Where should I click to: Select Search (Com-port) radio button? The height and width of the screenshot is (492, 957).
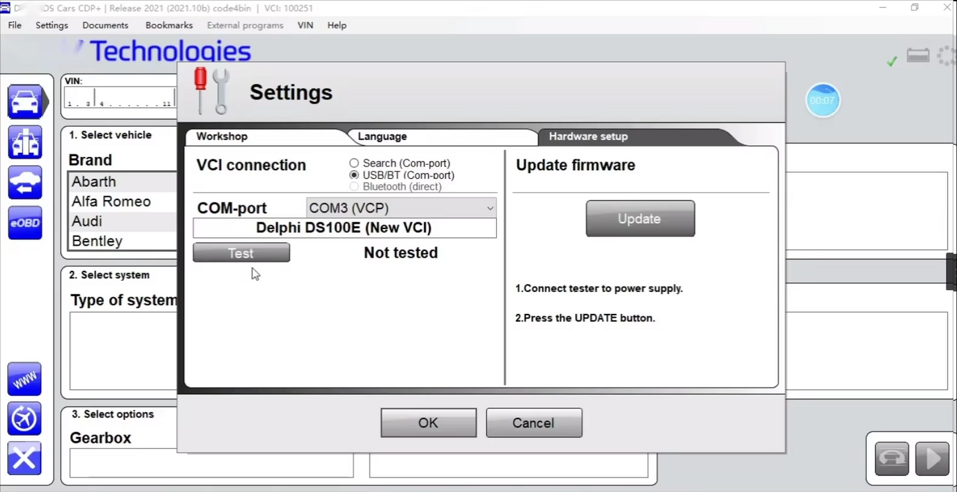click(x=354, y=163)
